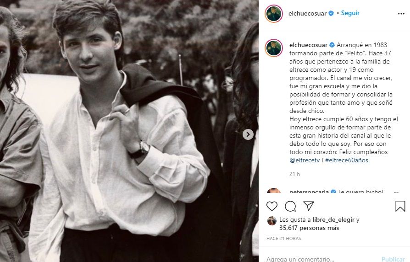Open the liker's small avatar next to "Les gusta"

272,220
